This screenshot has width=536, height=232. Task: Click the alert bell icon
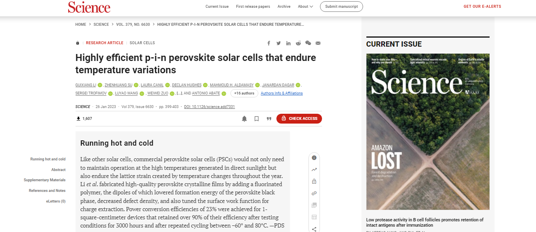[x=244, y=119]
